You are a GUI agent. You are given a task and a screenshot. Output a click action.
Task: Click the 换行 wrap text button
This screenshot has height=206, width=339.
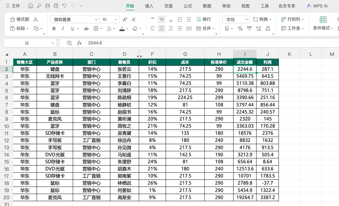pyautogui.click(x=204, y=19)
